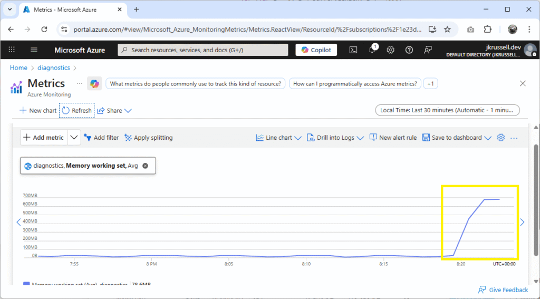
Task: Open the Chrome profile avatar
Action: pos(513,30)
